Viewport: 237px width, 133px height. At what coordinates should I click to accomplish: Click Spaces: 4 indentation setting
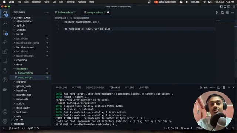[x=187, y=128]
